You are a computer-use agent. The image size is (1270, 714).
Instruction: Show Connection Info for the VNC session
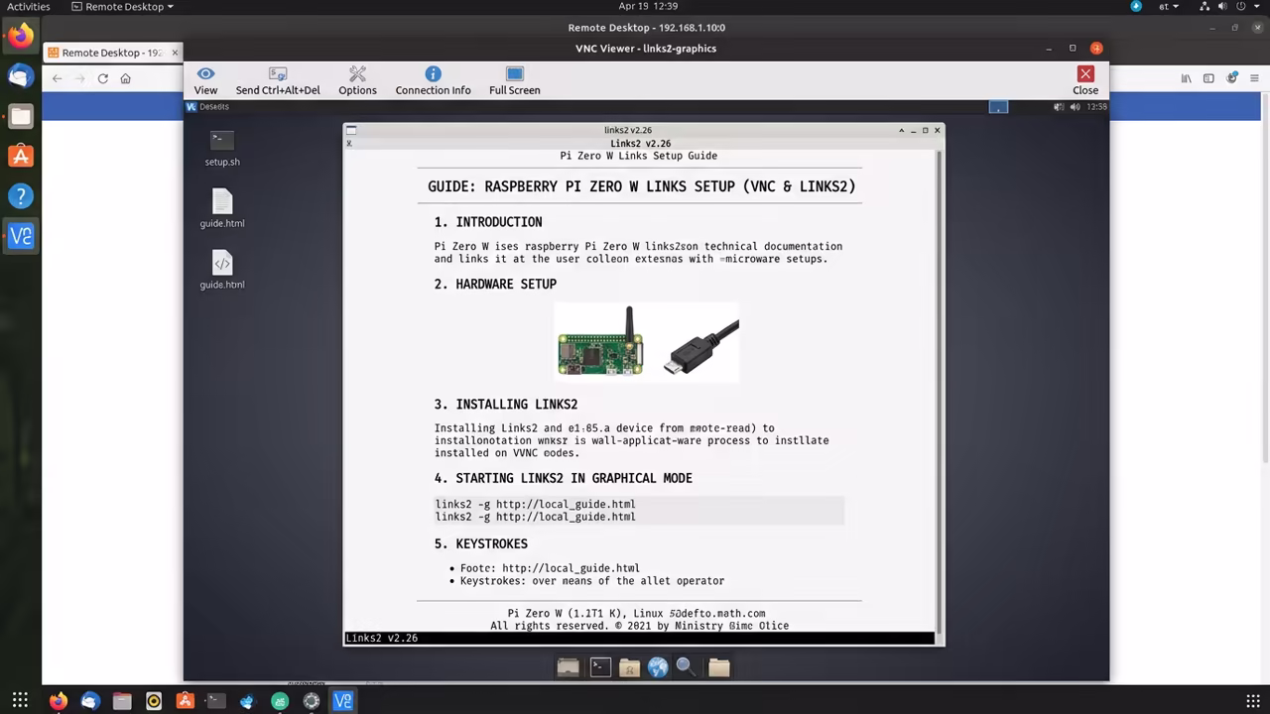433,80
